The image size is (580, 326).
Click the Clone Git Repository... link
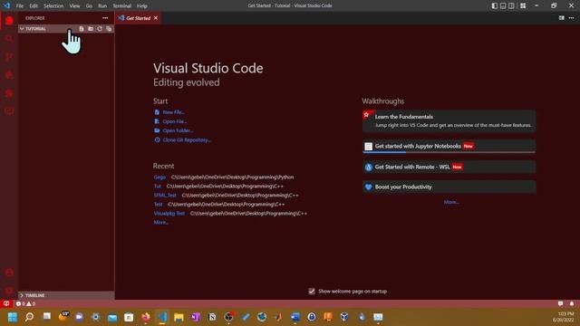pyautogui.click(x=187, y=139)
